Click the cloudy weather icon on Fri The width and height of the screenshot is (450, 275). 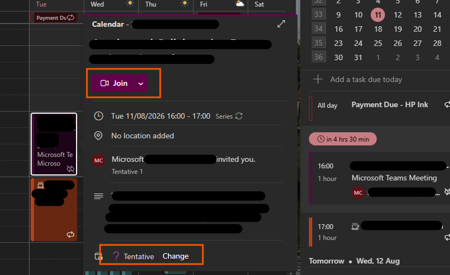pyautogui.click(x=239, y=4)
